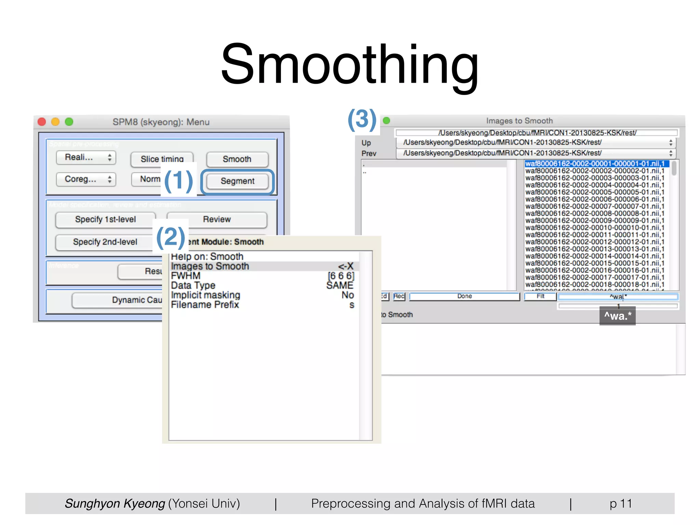Open the Prev directory dropdown
The height and width of the screenshot is (525, 700).
click(536, 153)
